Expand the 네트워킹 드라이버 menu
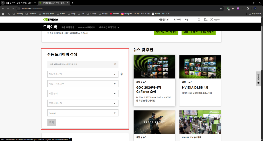The height and width of the screenshot is (141, 263). [x=109, y=27]
